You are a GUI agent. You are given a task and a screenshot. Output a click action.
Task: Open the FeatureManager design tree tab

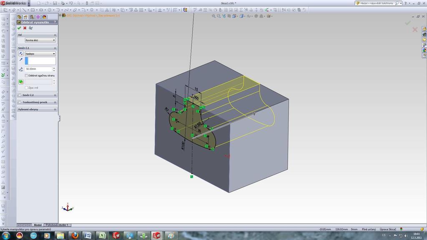(19, 17)
